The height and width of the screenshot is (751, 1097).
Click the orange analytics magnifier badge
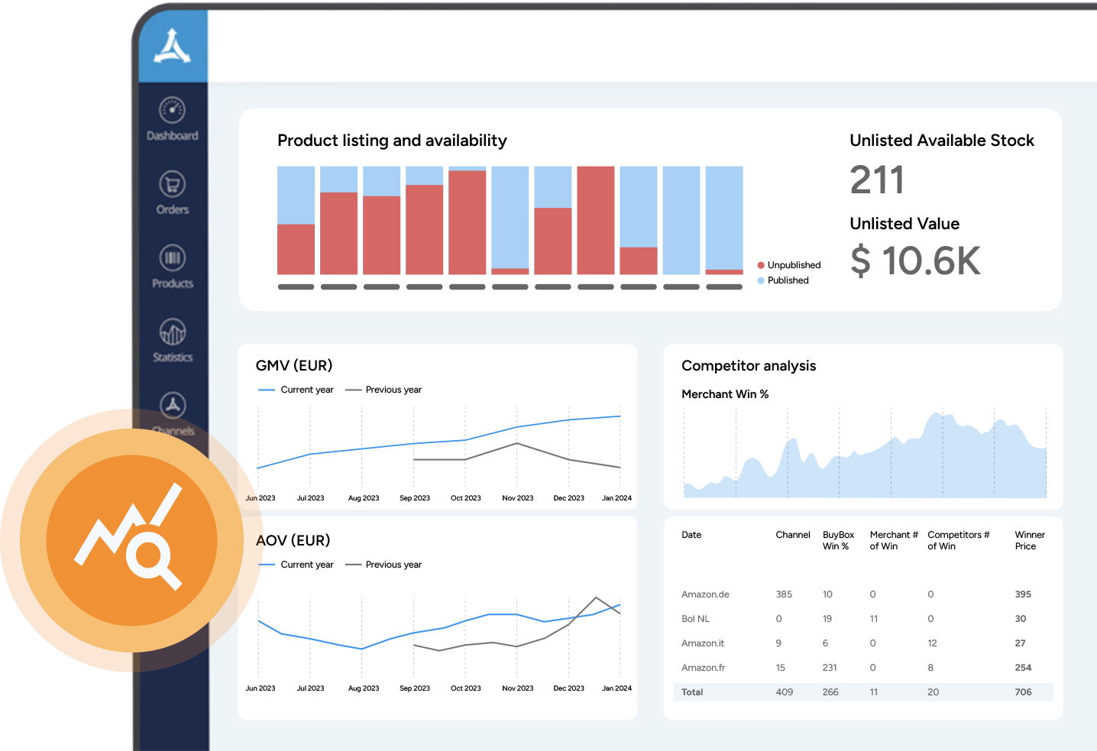(x=131, y=540)
